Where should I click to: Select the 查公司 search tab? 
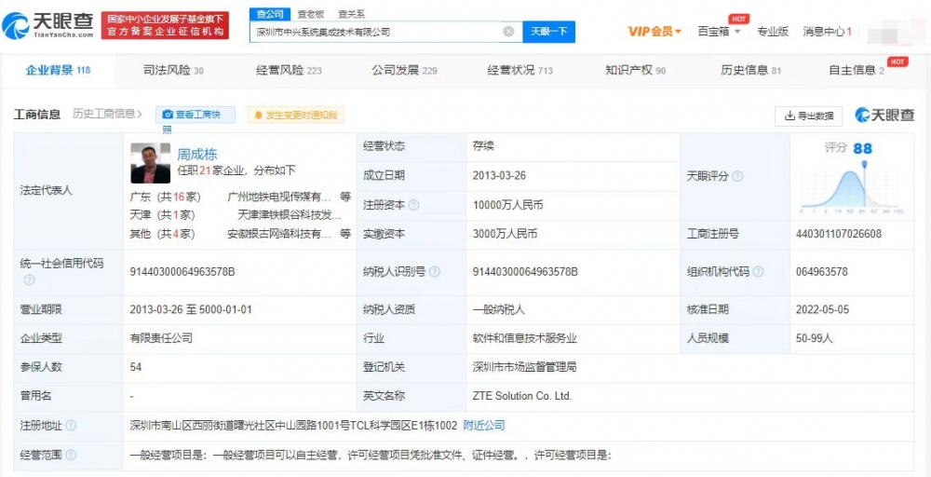(270, 13)
